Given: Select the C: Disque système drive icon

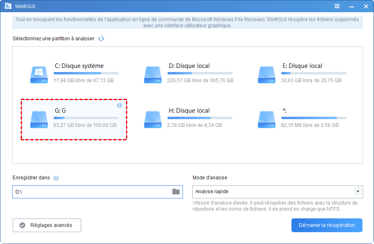Looking at the screenshot, I should pyautogui.click(x=39, y=75).
